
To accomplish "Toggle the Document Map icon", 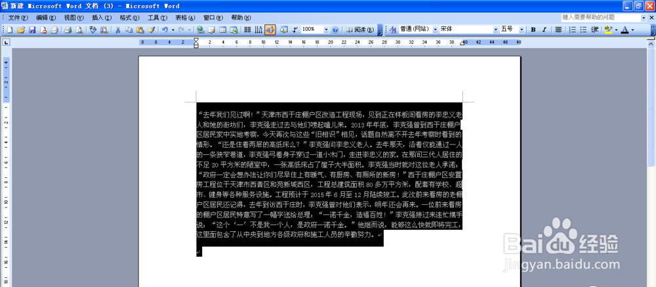I will (283, 30).
